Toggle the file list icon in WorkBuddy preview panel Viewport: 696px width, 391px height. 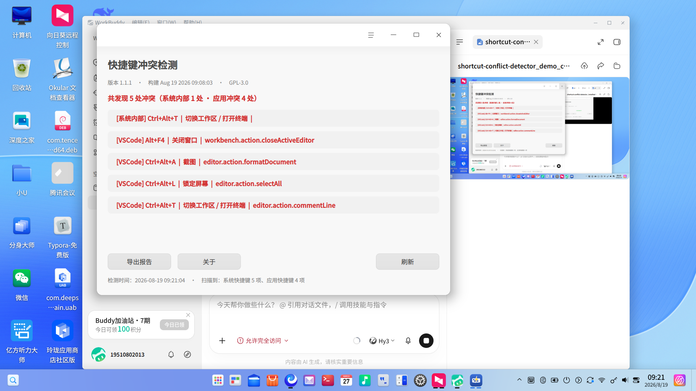pyautogui.click(x=460, y=42)
